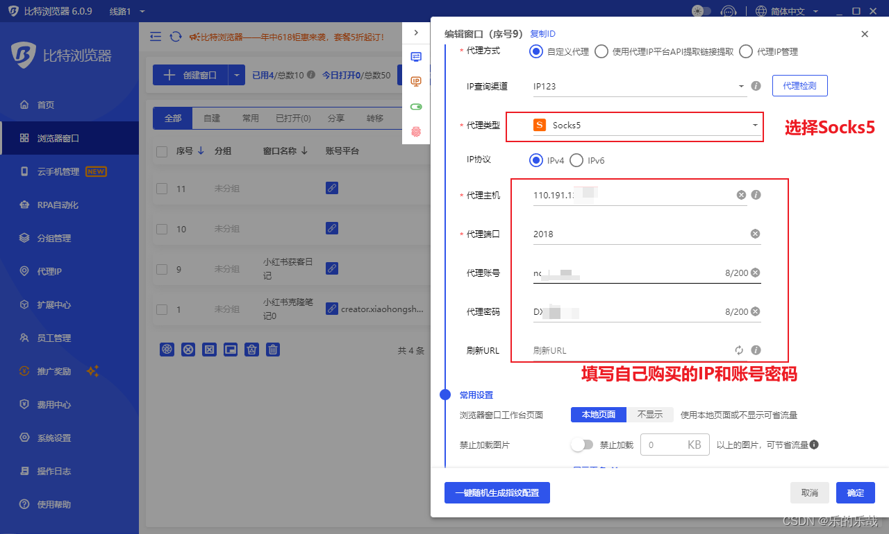Select 使用代理IP平台API提取链接提取 radio option

[x=601, y=51]
